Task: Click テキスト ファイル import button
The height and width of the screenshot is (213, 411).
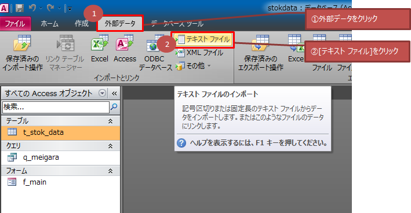Action: tap(203, 40)
